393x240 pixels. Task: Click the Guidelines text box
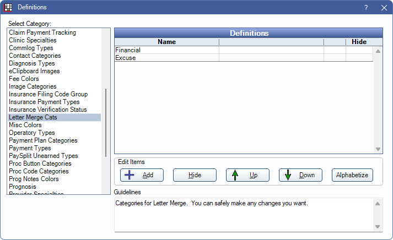point(244,215)
